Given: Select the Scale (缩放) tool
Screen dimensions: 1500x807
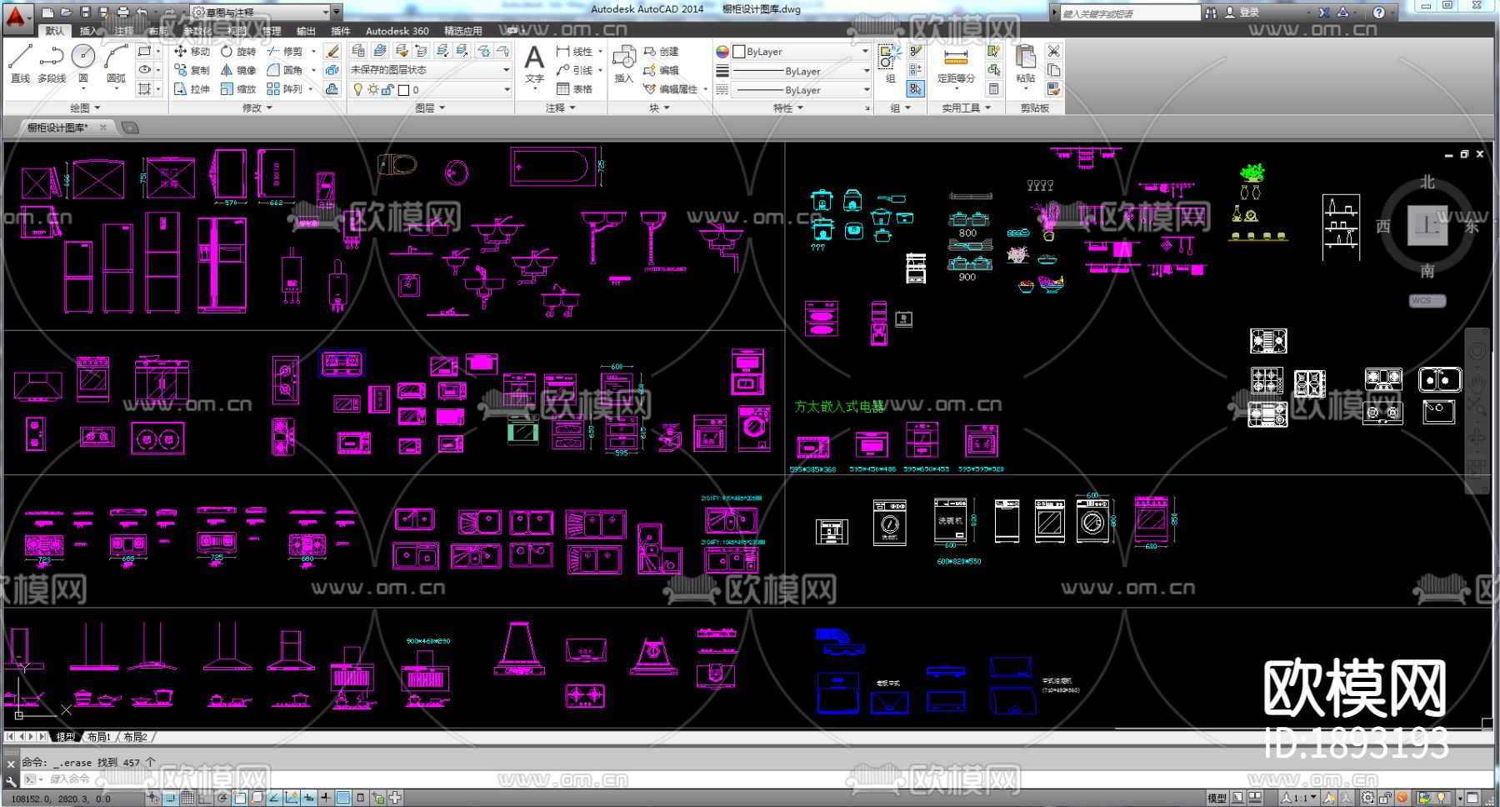Looking at the screenshot, I should pyautogui.click(x=238, y=89).
